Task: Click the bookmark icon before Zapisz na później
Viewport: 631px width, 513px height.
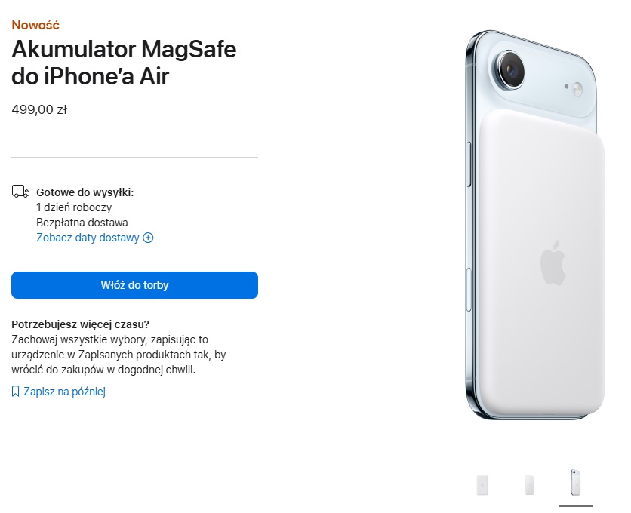Action: (15, 392)
